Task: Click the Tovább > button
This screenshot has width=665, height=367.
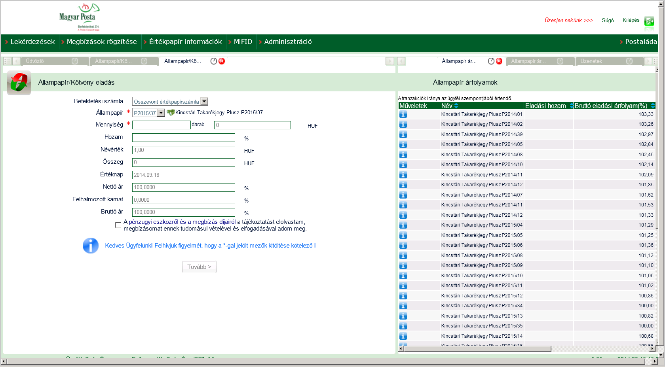Action: pos(199,267)
